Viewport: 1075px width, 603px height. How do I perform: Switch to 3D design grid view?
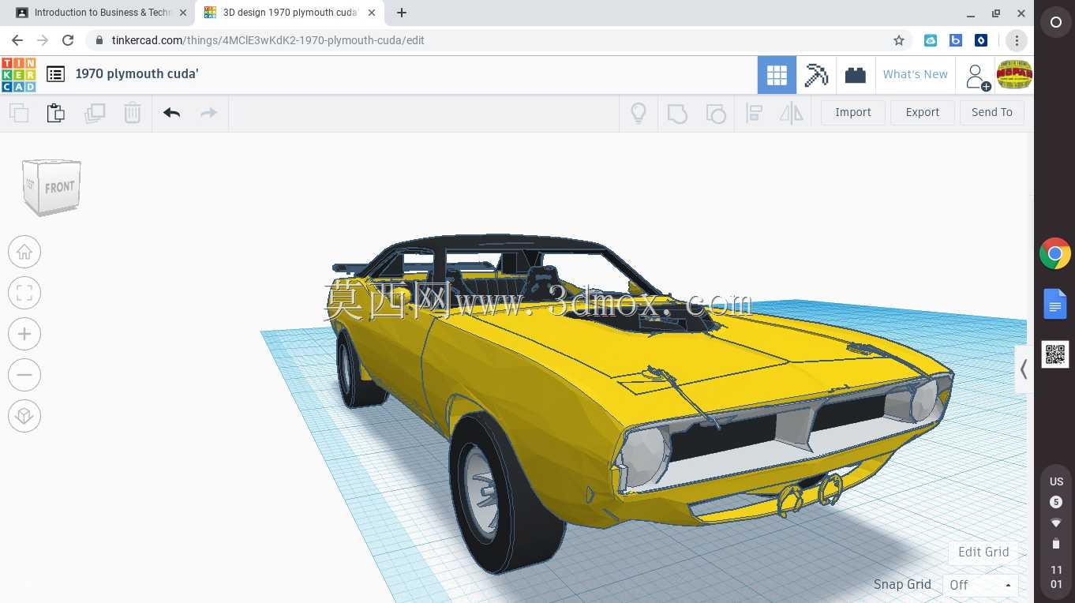pyautogui.click(x=777, y=75)
